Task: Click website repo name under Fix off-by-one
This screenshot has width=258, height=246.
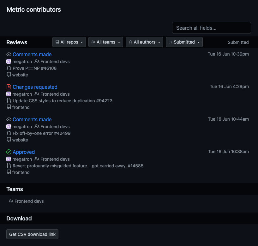Action: pyautogui.click(x=20, y=140)
